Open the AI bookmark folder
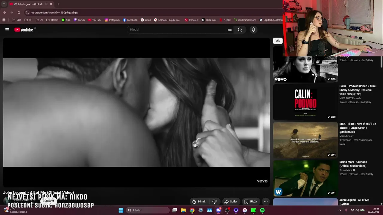 point(39,20)
